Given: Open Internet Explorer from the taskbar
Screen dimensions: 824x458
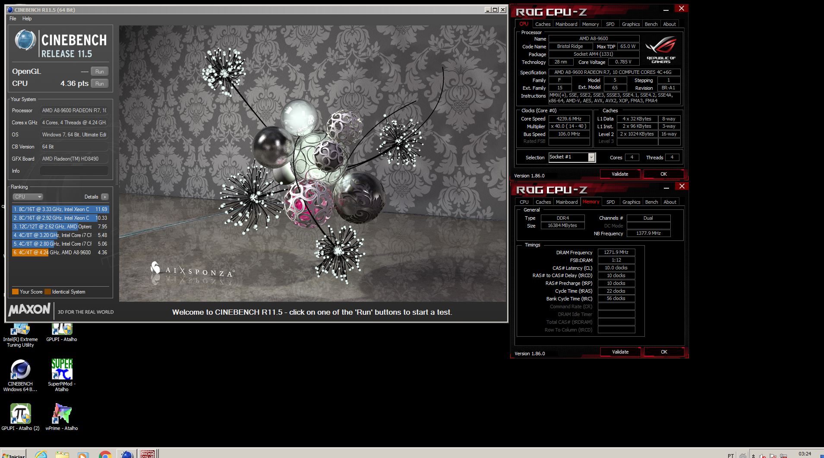Looking at the screenshot, I should coord(41,454).
